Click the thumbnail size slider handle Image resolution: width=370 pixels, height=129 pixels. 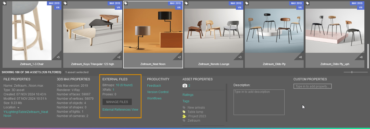352,72
